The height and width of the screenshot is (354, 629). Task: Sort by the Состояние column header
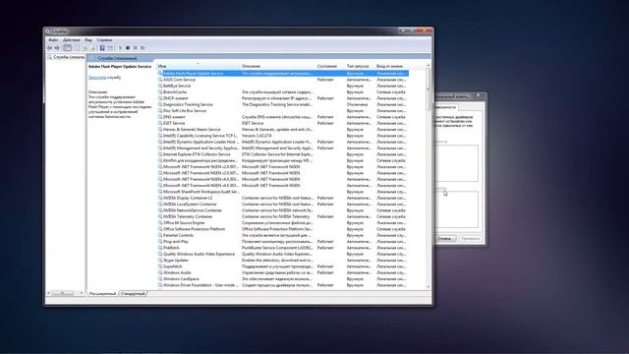pos(330,66)
